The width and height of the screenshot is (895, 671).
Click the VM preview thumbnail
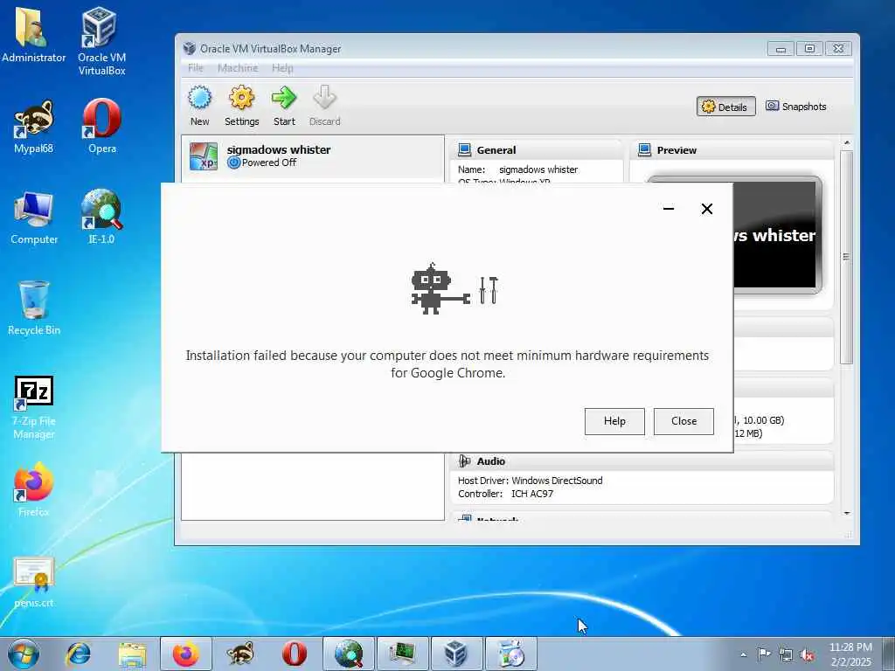[x=777, y=235]
